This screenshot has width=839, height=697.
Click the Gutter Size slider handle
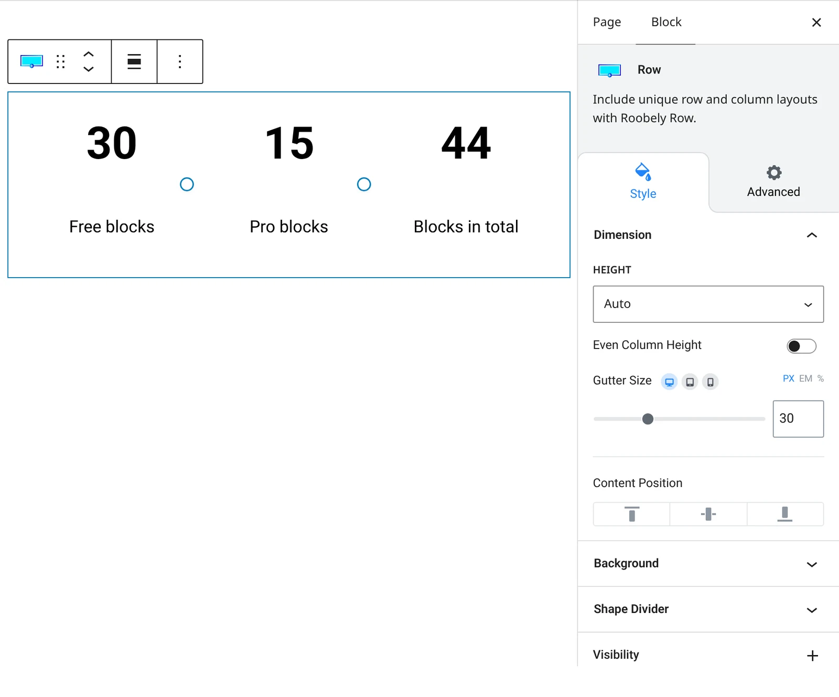coord(648,419)
